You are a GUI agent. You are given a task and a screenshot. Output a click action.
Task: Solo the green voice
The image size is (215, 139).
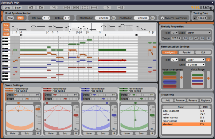pyautogui.click(x=141, y=133)
